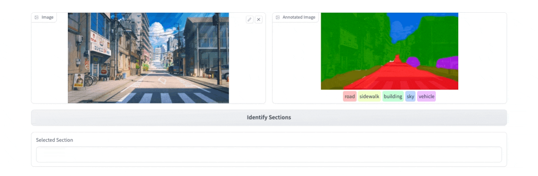Click the Identify Sections button
The height and width of the screenshot is (176, 538).
269,117
